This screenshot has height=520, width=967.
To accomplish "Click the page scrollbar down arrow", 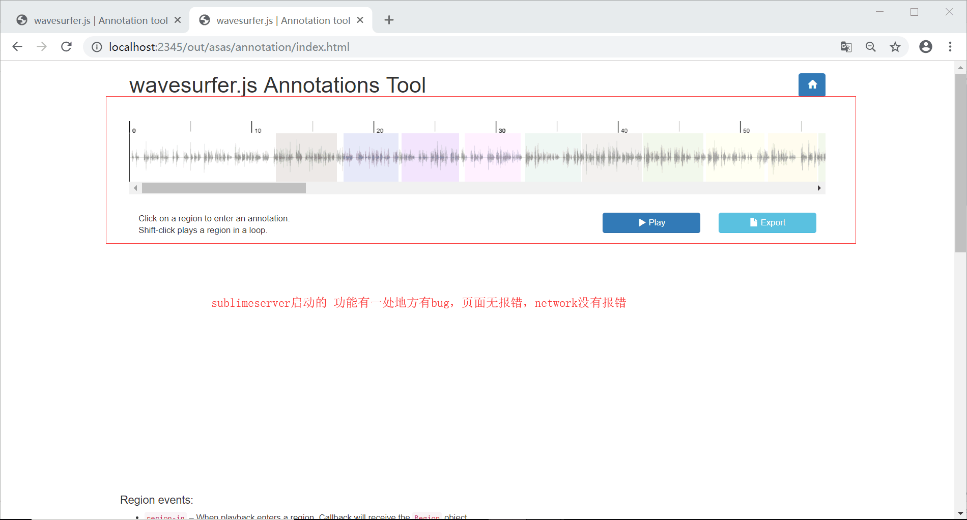I will click(x=960, y=513).
